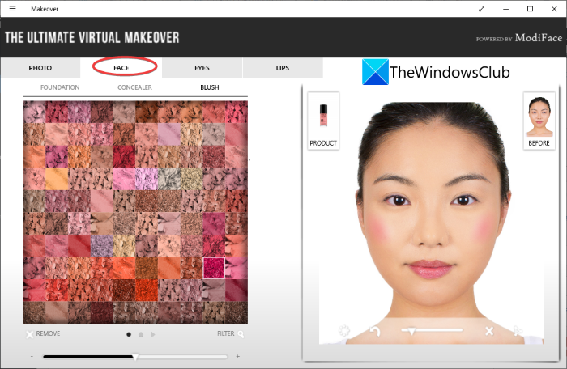Open the hamburger menu beside Makeover title
This screenshot has width=567, height=369.
[x=12, y=9]
